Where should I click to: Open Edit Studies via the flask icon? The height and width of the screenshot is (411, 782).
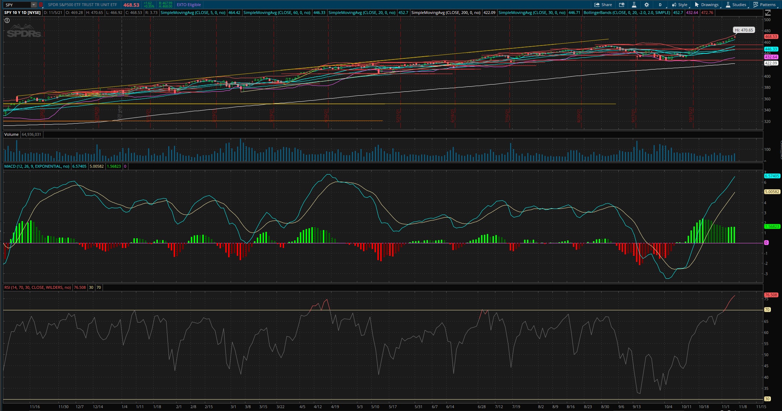click(634, 5)
